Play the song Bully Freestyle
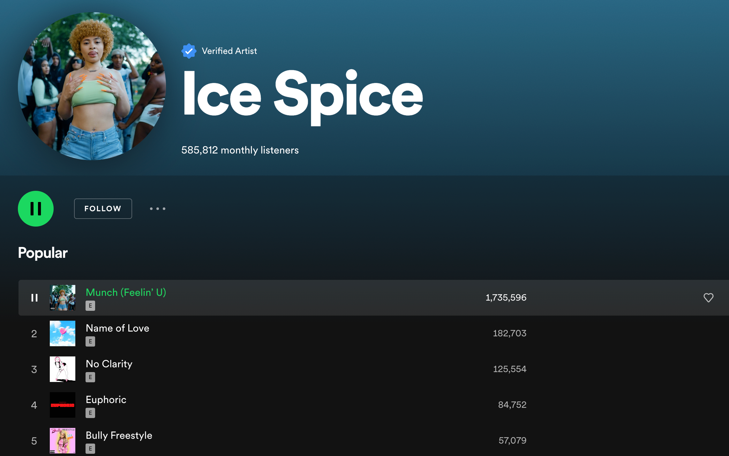The image size is (729, 456). 119,436
